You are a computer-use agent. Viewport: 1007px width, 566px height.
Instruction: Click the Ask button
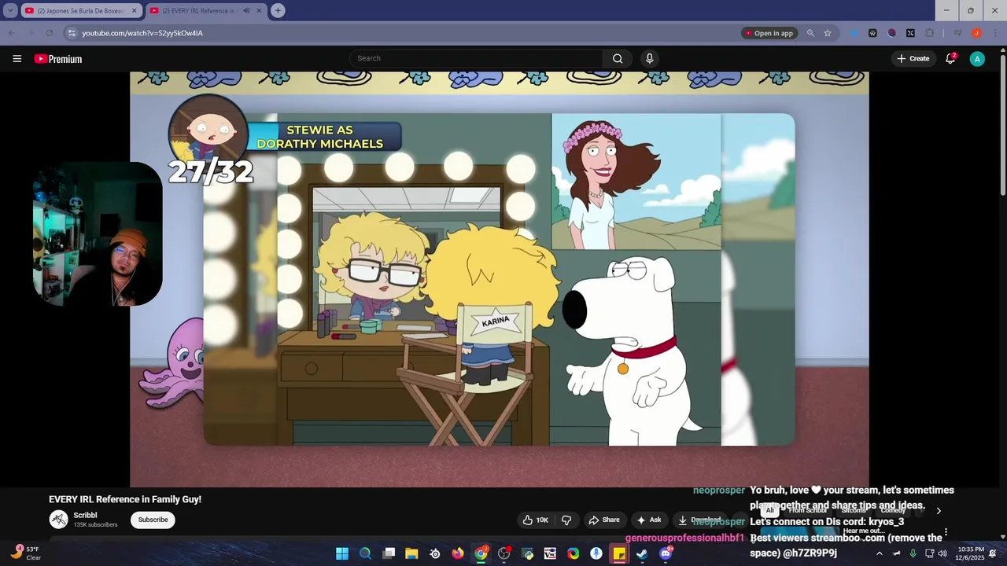pyautogui.click(x=649, y=520)
